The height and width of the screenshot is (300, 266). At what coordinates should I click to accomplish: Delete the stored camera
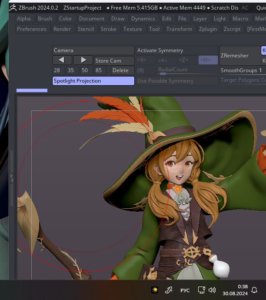(123, 70)
